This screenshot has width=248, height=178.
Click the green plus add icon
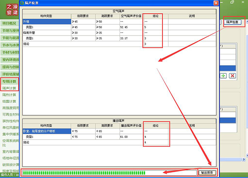pyautogui.click(x=223, y=76)
